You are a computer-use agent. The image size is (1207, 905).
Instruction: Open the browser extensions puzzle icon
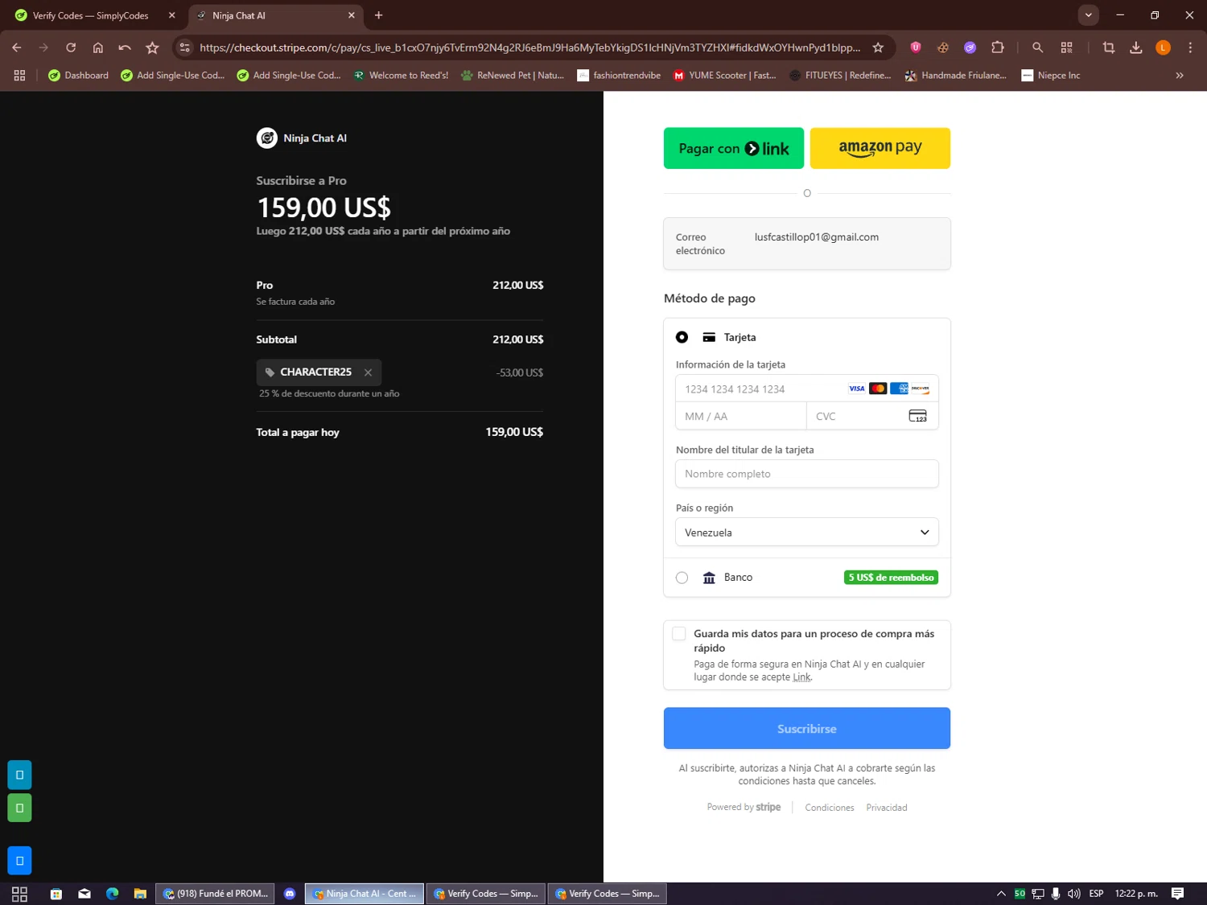(998, 47)
